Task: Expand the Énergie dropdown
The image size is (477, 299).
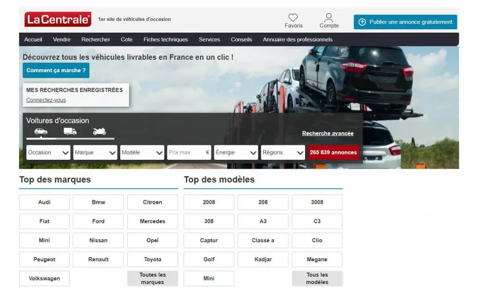Action: (x=236, y=152)
